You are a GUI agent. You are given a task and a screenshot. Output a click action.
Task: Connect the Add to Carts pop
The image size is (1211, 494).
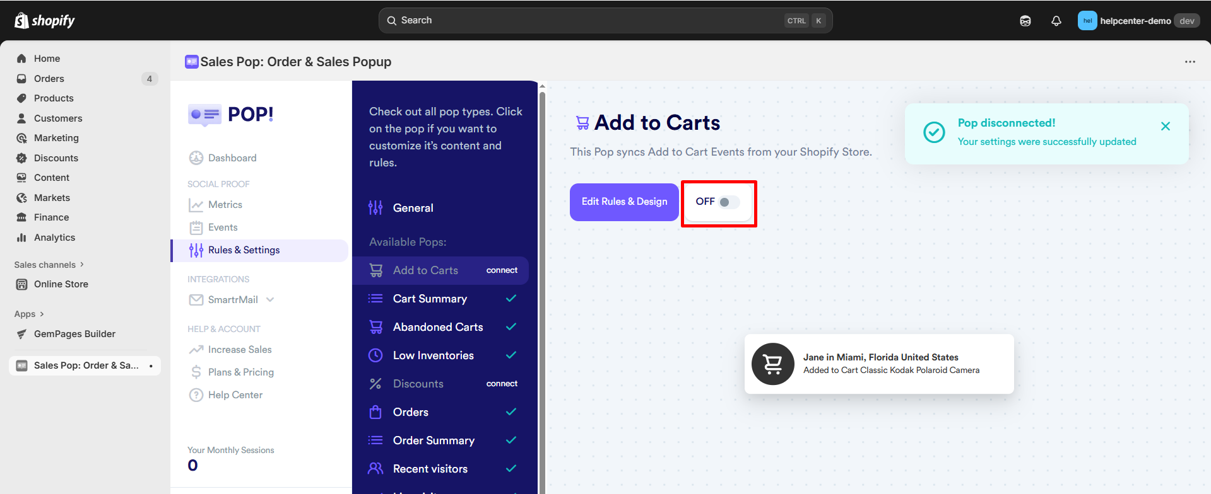coord(502,270)
